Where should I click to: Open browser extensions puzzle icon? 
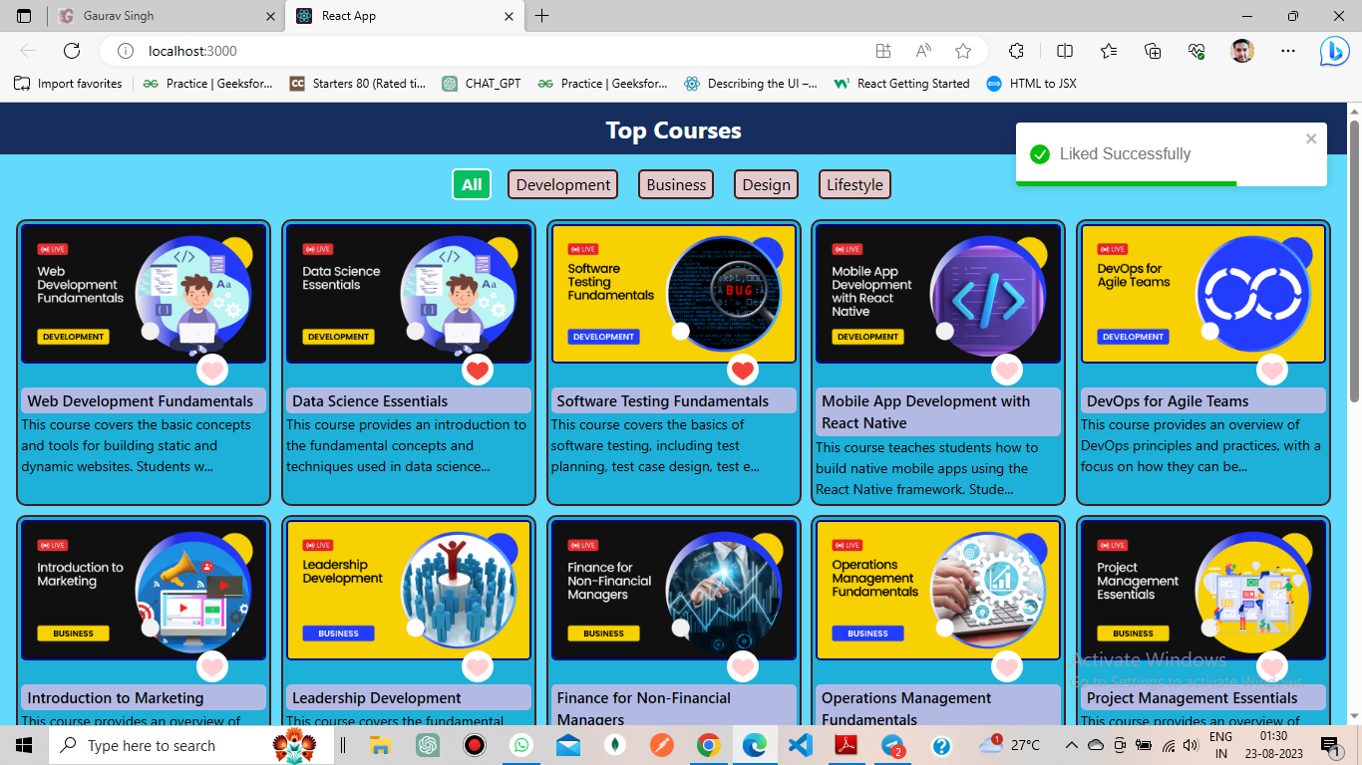coord(1016,51)
